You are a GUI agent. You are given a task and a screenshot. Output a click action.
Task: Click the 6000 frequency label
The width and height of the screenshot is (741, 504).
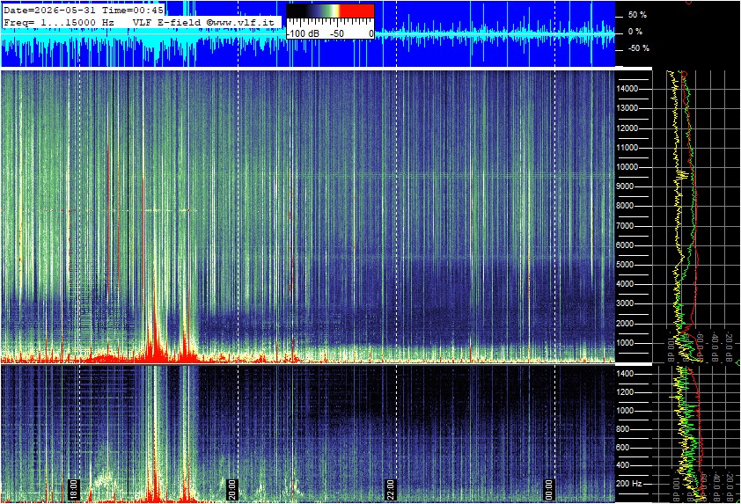pos(625,245)
